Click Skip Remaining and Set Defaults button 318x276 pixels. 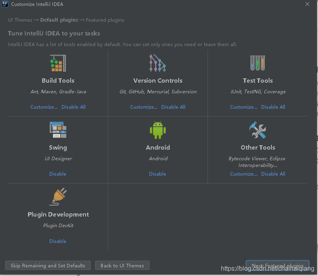[48, 265]
